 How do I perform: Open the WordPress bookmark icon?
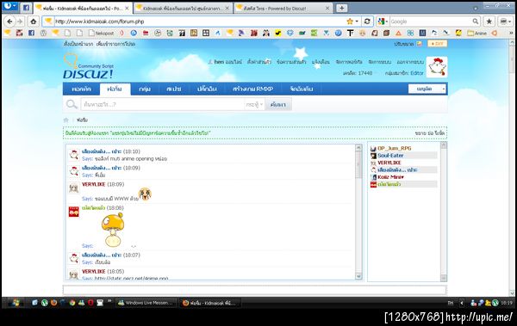click(x=43, y=33)
